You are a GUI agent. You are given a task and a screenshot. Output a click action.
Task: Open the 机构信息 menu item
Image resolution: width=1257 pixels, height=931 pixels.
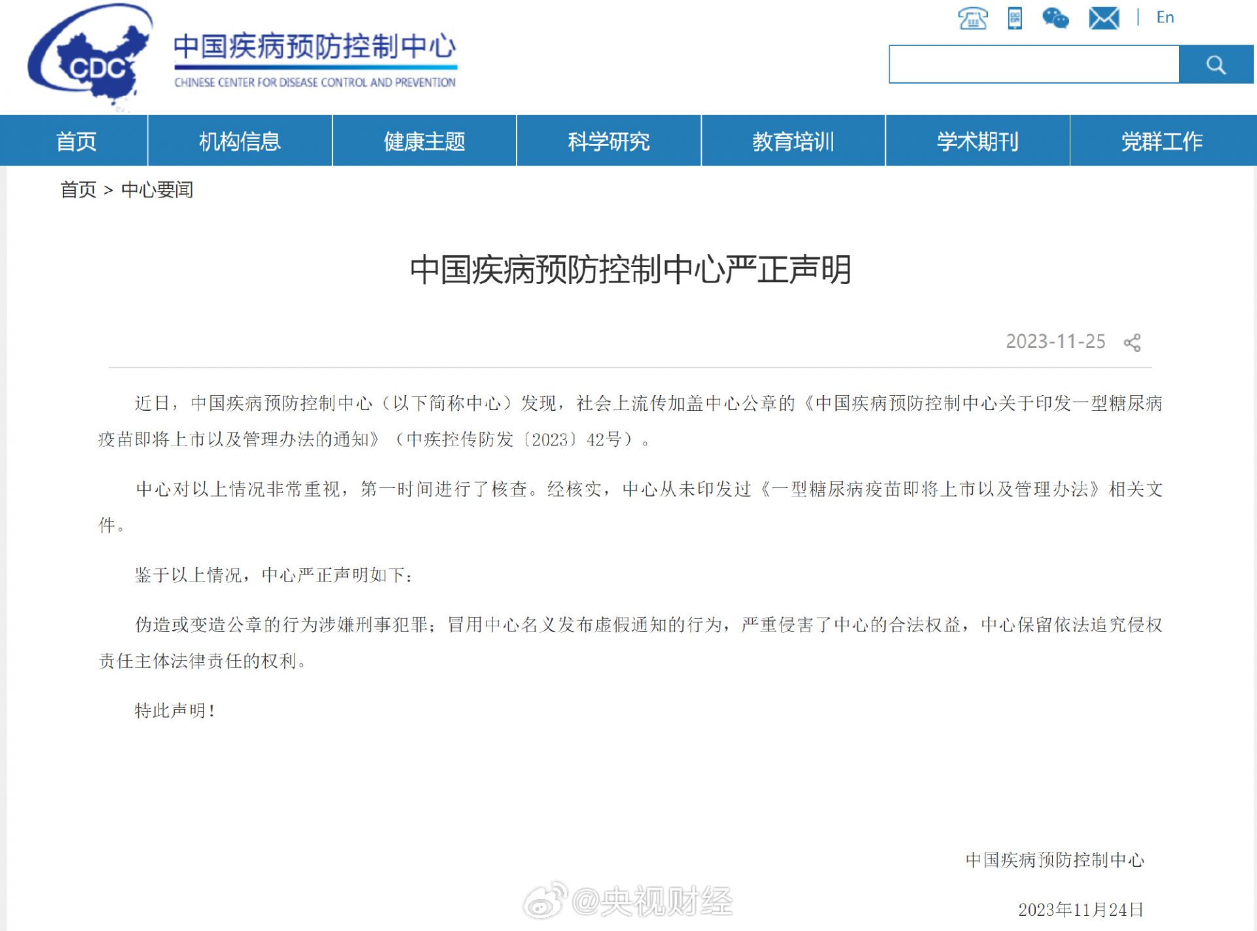[x=240, y=141]
